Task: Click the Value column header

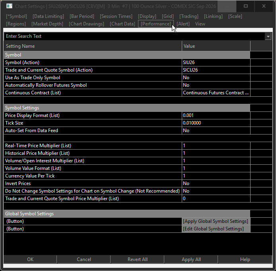Action: pos(216,46)
